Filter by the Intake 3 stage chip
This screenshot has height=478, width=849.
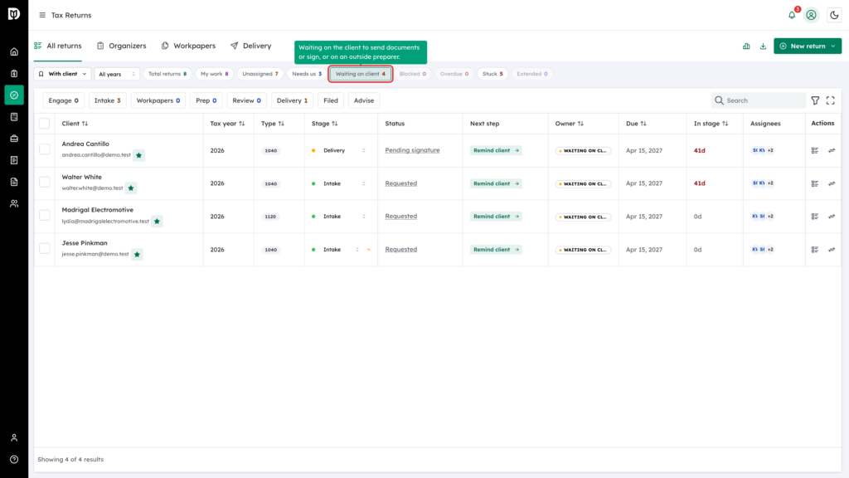coord(107,100)
